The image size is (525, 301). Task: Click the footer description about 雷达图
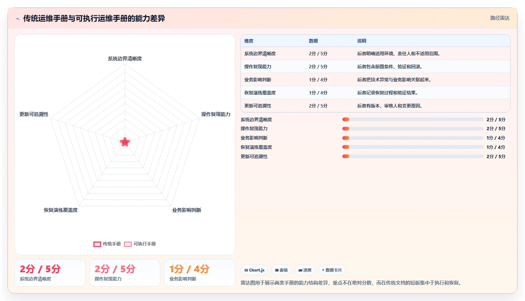tap(352, 283)
